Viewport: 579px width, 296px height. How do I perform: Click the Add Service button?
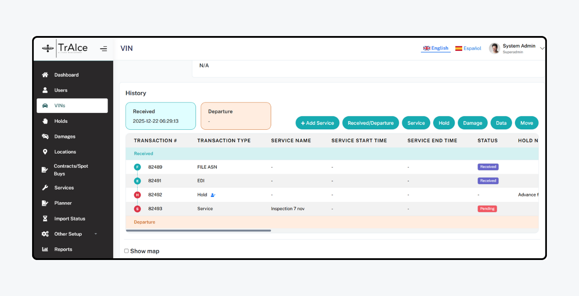pos(317,123)
